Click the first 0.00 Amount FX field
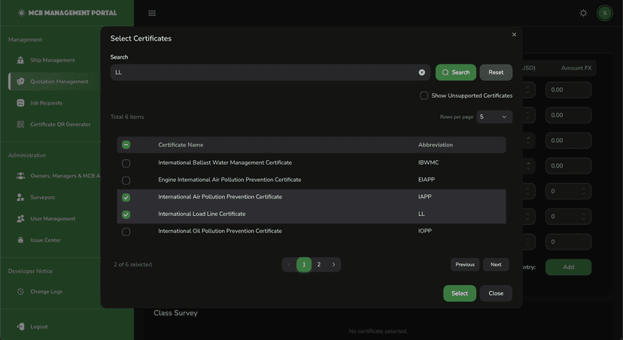Image resolution: width=623 pixels, height=340 pixels. coord(568,90)
